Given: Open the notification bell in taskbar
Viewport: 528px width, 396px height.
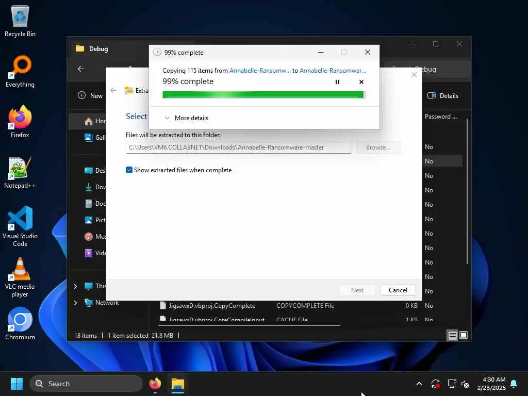Looking at the screenshot, I should (x=514, y=384).
